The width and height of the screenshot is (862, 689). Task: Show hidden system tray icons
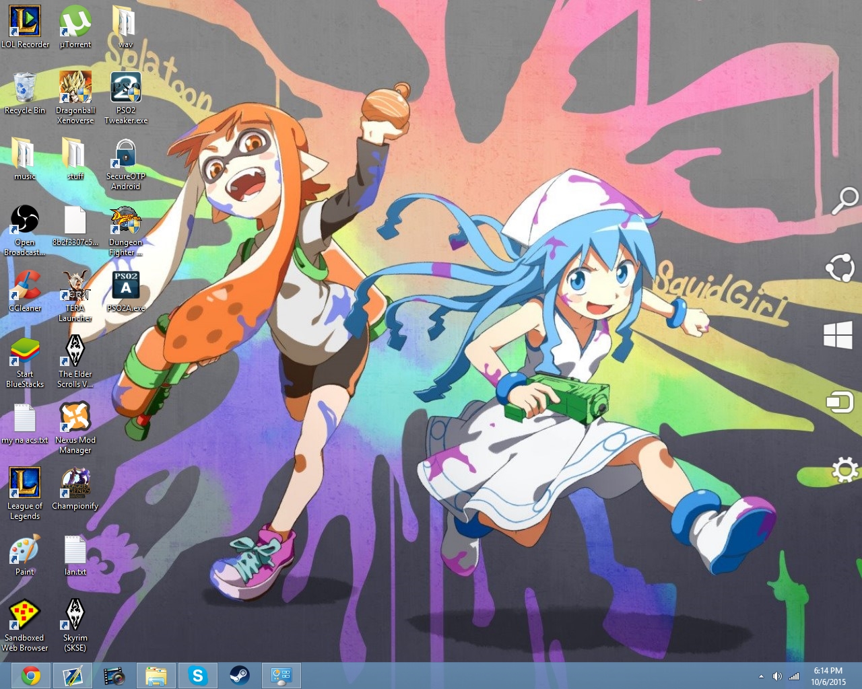click(761, 676)
